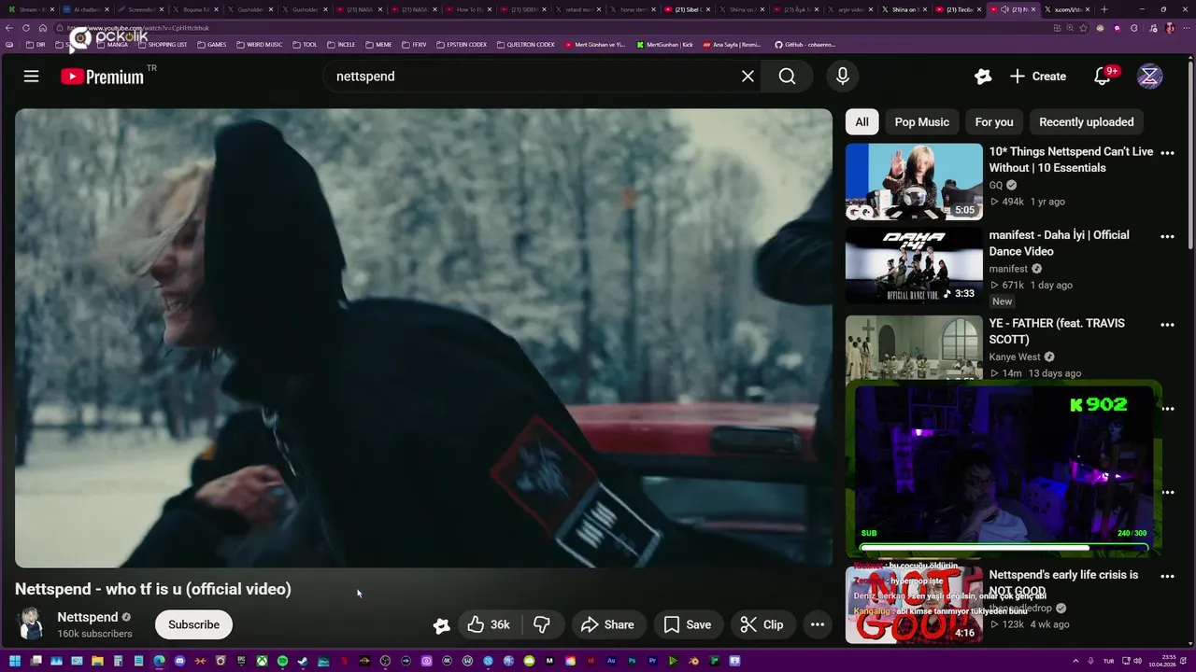1196x672 pixels.
Task: Open options for Nettspend's early life crisis video
Action: (1167, 577)
